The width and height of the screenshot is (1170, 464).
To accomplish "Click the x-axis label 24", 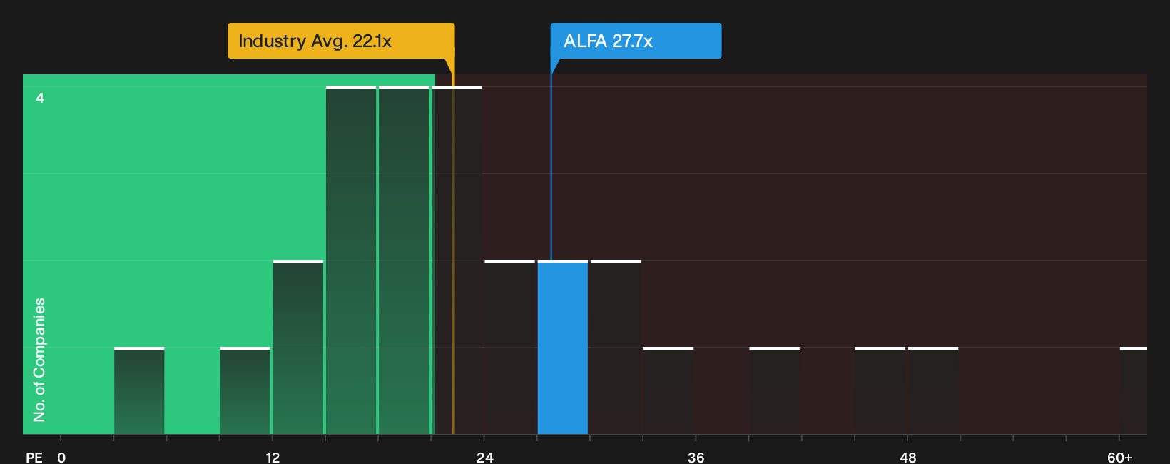I will tap(485, 457).
